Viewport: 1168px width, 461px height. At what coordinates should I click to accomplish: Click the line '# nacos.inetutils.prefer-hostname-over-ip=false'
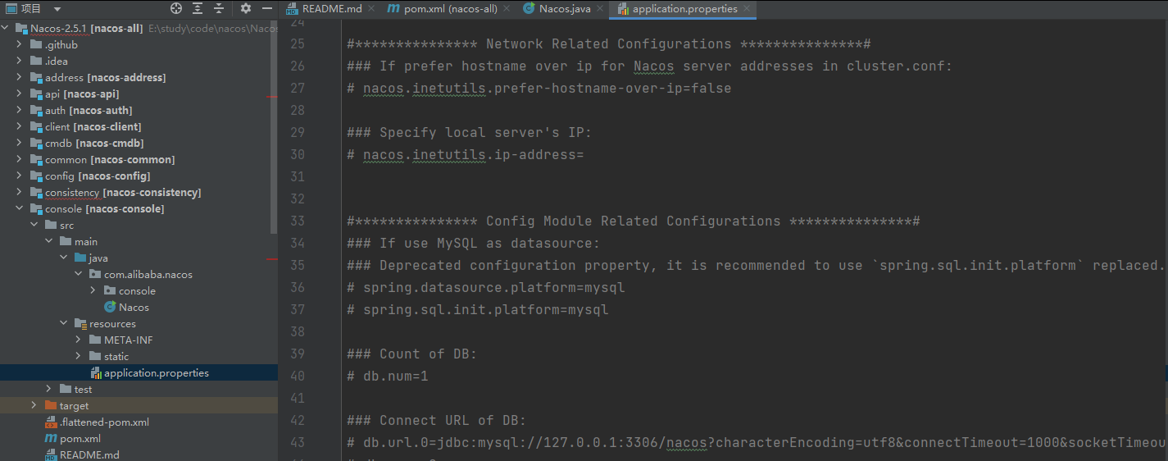click(539, 89)
